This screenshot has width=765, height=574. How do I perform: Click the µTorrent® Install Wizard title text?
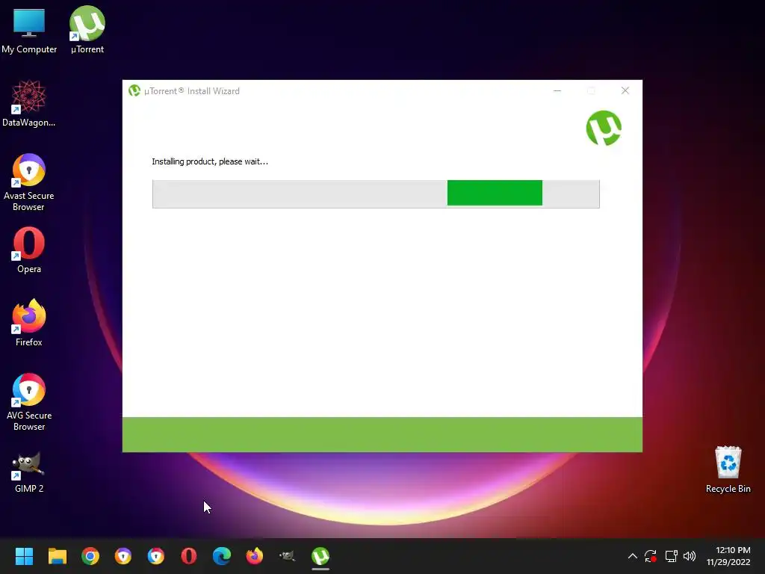[x=192, y=90]
